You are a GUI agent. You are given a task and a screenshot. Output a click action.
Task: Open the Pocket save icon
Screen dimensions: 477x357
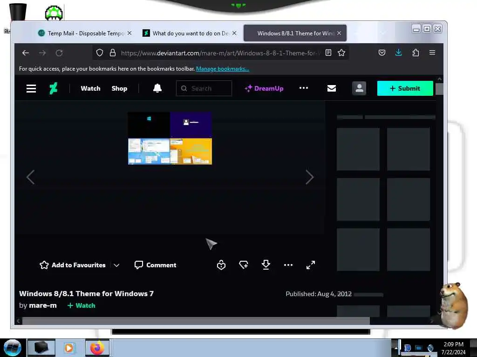[x=382, y=53]
